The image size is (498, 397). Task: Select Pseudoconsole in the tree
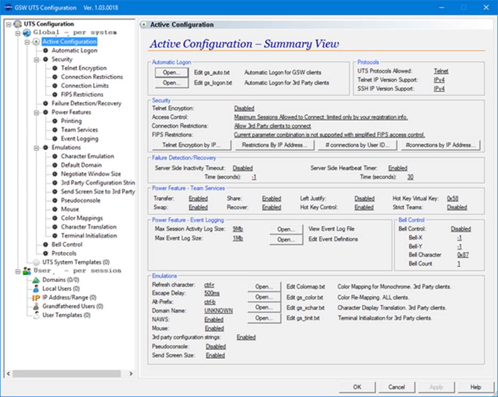click(81, 201)
